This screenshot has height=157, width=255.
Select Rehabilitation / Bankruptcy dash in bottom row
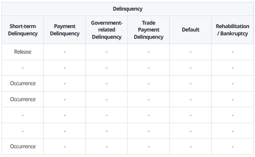tap(233, 147)
